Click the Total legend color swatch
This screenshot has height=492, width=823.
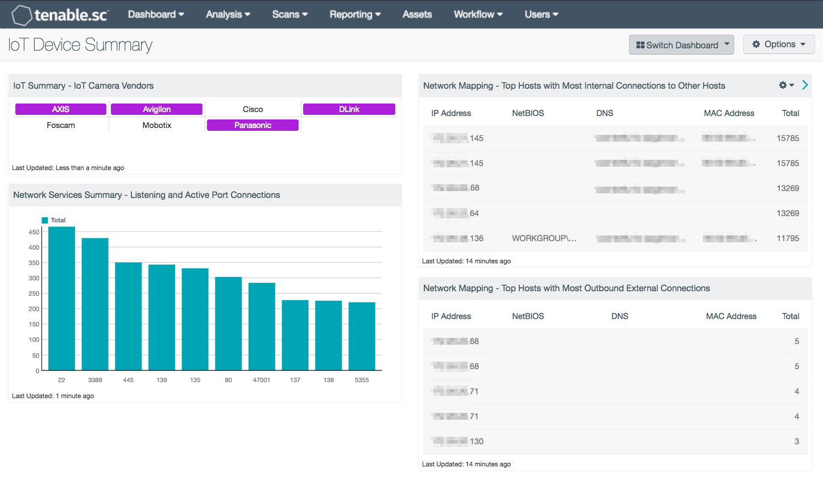[x=45, y=220]
